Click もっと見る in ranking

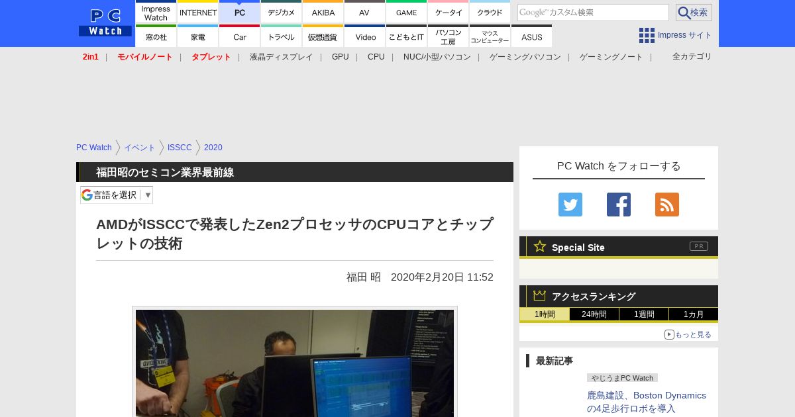coord(688,335)
